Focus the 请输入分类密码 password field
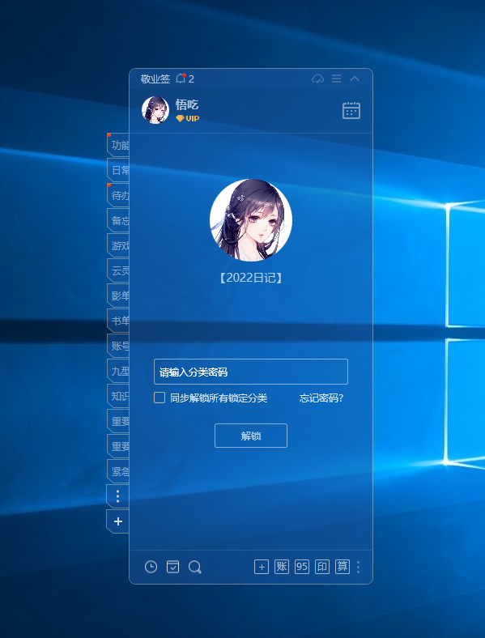 (251, 372)
